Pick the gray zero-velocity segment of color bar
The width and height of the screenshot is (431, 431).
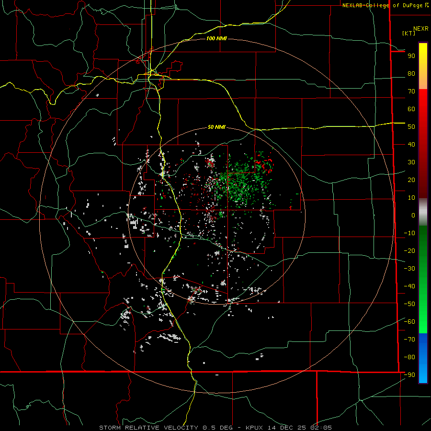point(423,212)
